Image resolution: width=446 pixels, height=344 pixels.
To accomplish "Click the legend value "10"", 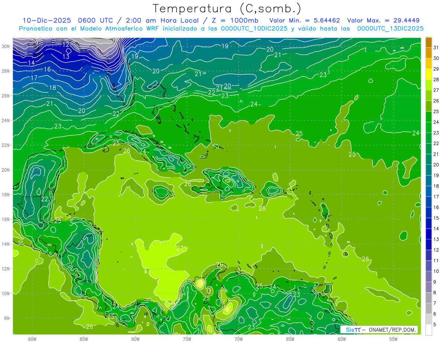I will pyautogui.click(x=436, y=271).
